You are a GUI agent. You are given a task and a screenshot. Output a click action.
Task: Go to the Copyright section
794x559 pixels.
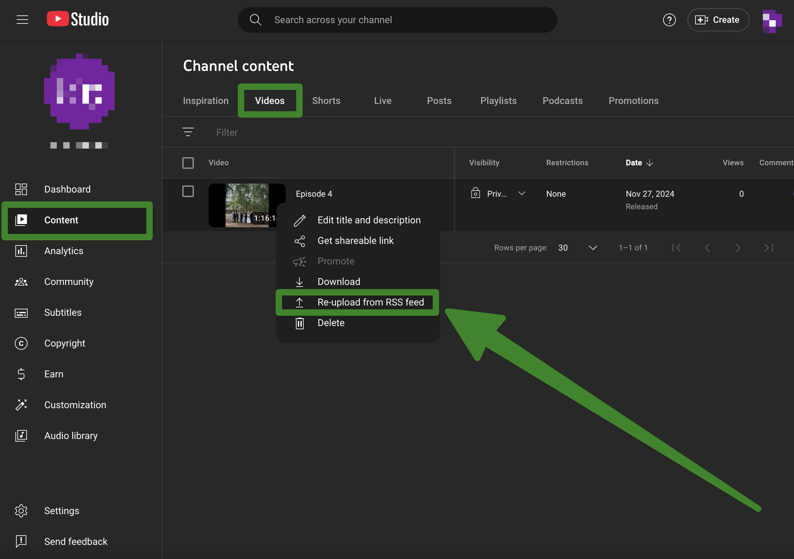(x=64, y=343)
